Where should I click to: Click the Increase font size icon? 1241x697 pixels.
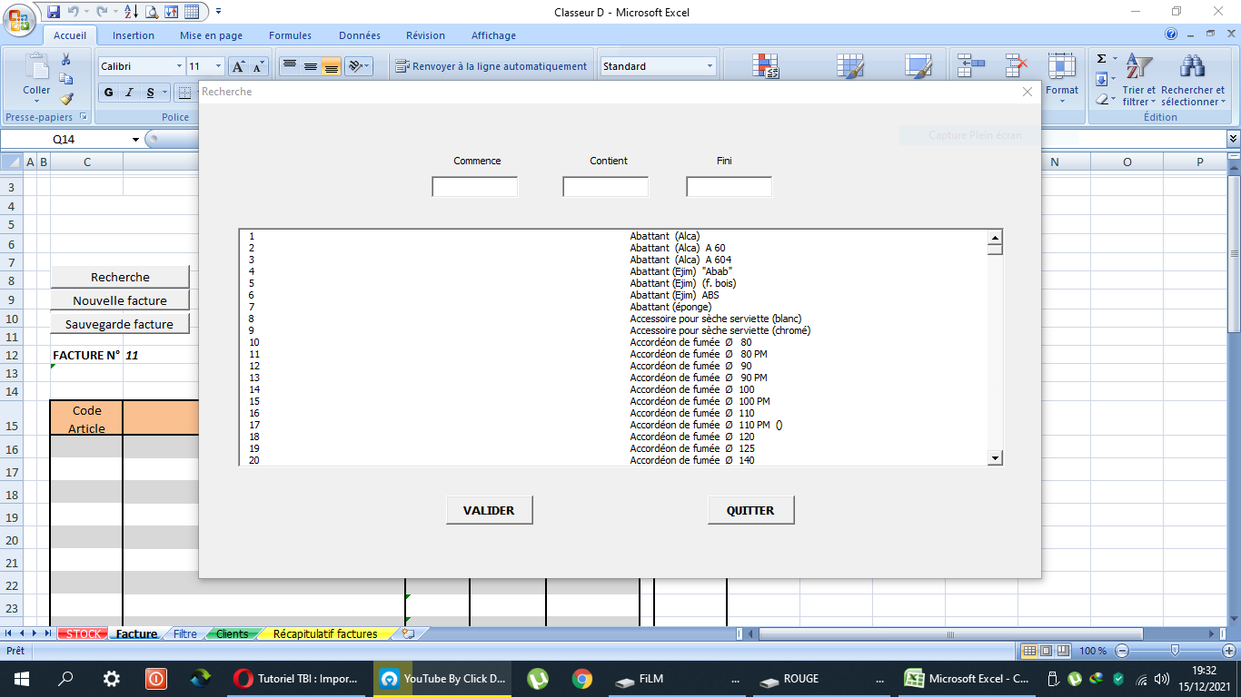click(x=238, y=66)
